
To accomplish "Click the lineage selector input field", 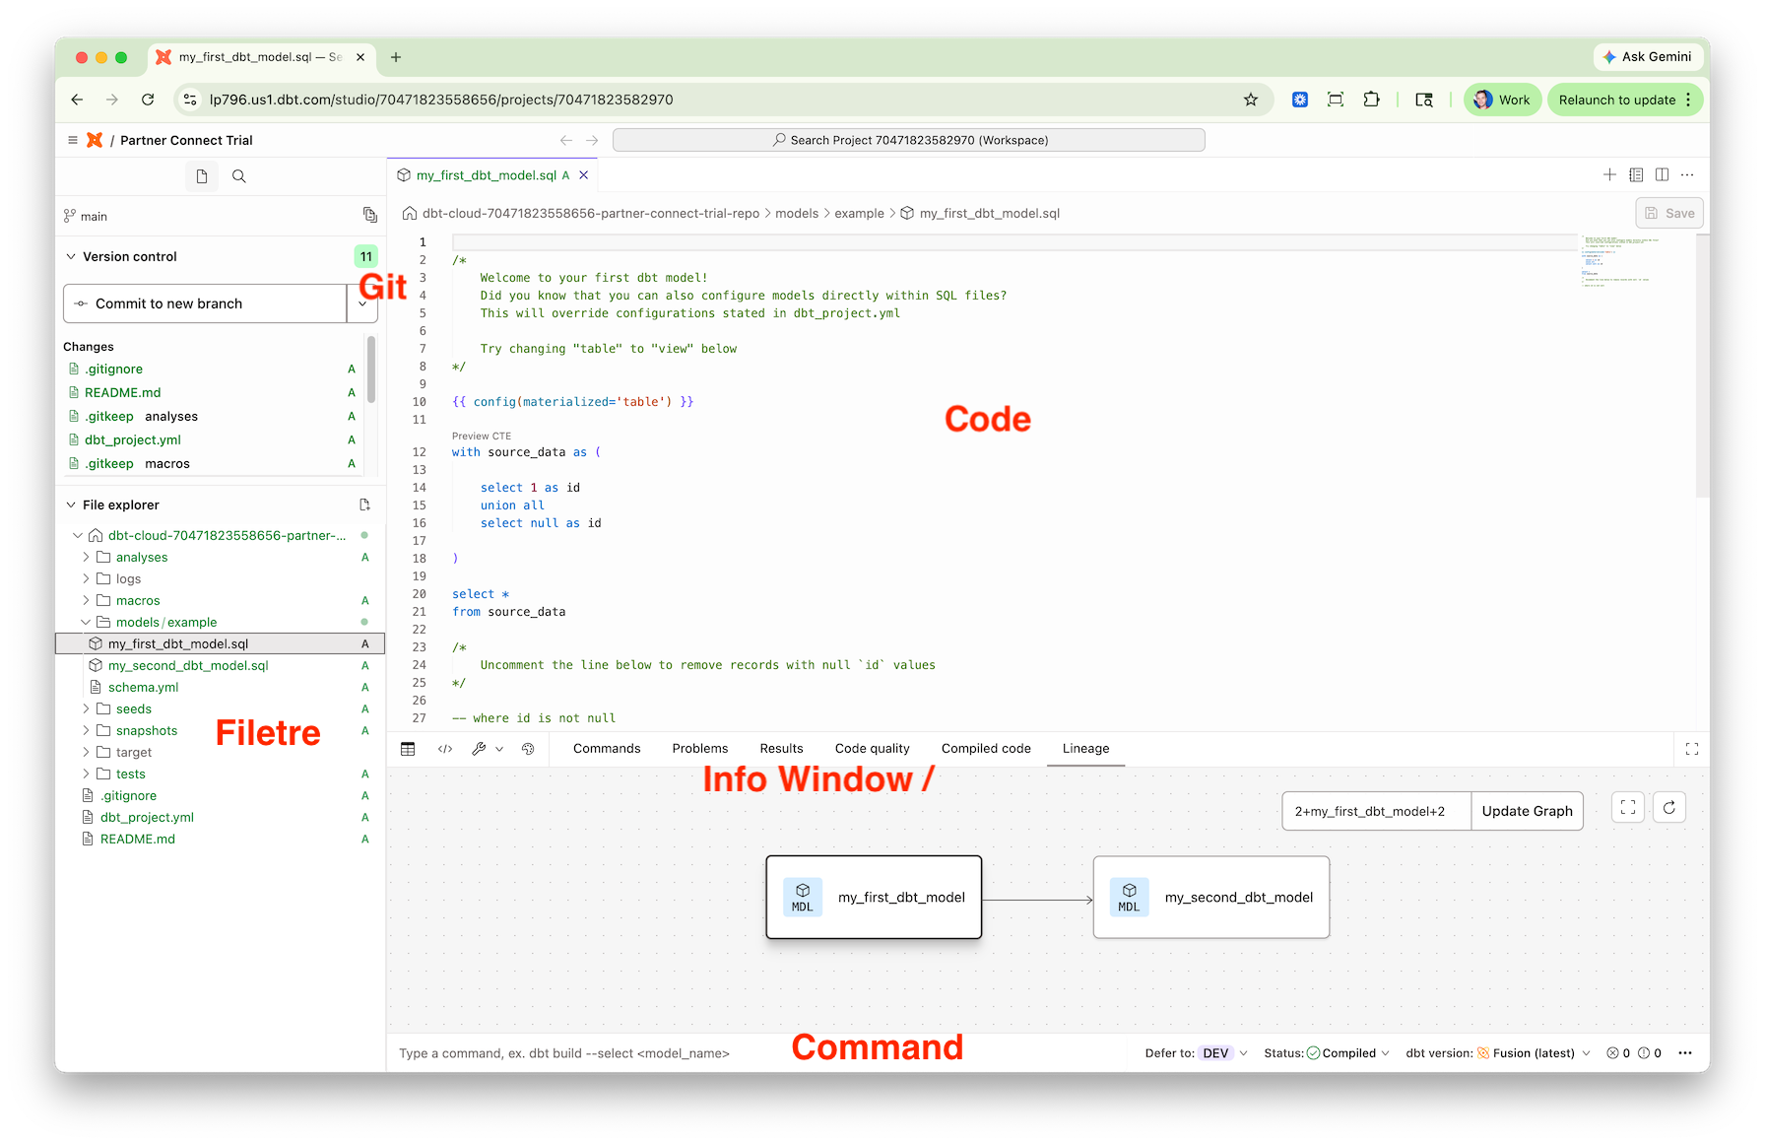I will [x=1376, y=811].
